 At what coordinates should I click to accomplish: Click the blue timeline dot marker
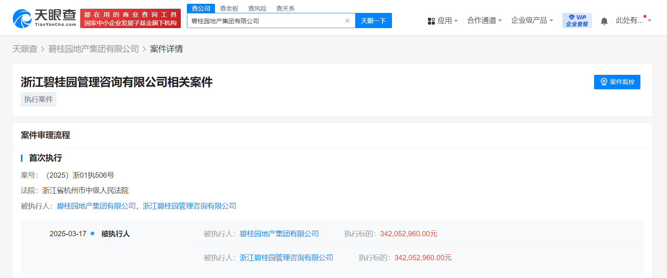coord(92,234)
